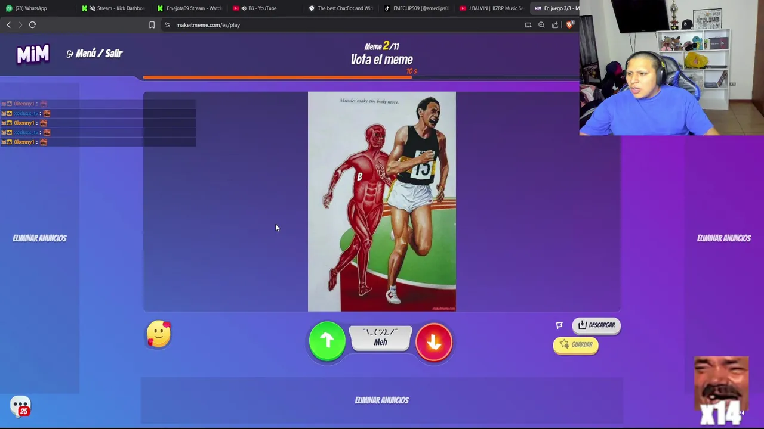764x429 pixels.
Task: Save the meme with GUARDAR button
Action: click(576, 344)
